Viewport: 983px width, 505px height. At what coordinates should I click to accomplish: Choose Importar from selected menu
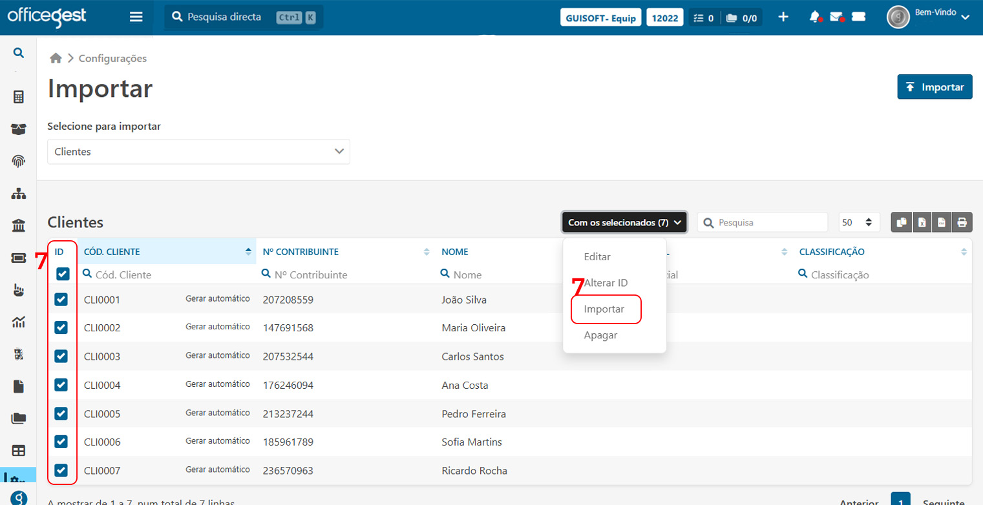click(x=604, y=309)
